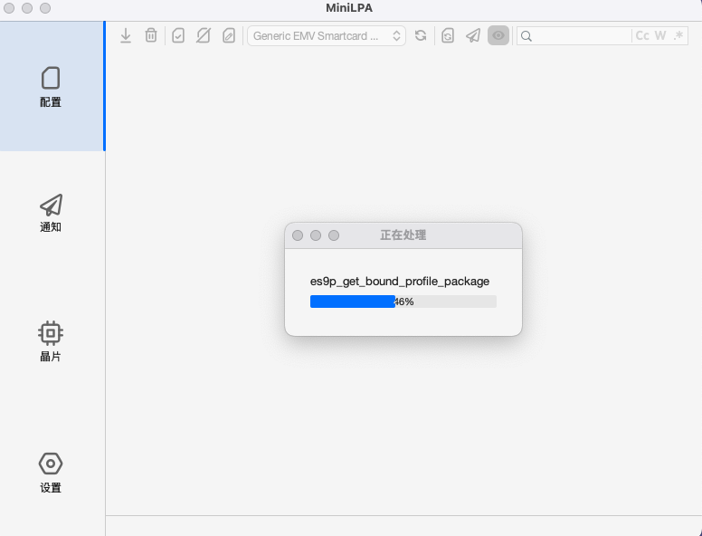
Task: Select the 配置 profiles tab
Action: click(52, 87)
